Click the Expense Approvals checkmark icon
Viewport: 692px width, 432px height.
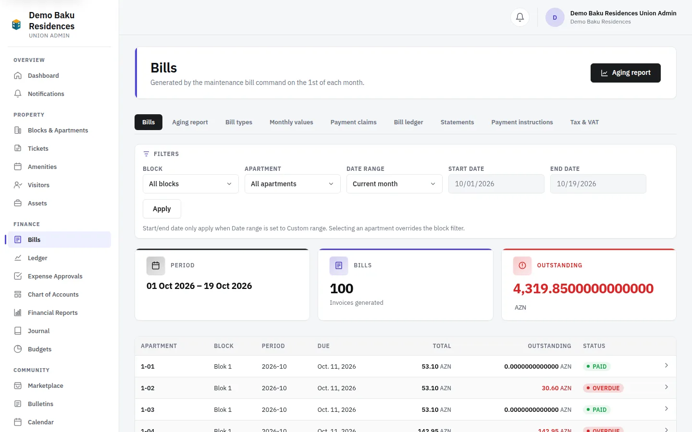(x=18, y=276)
